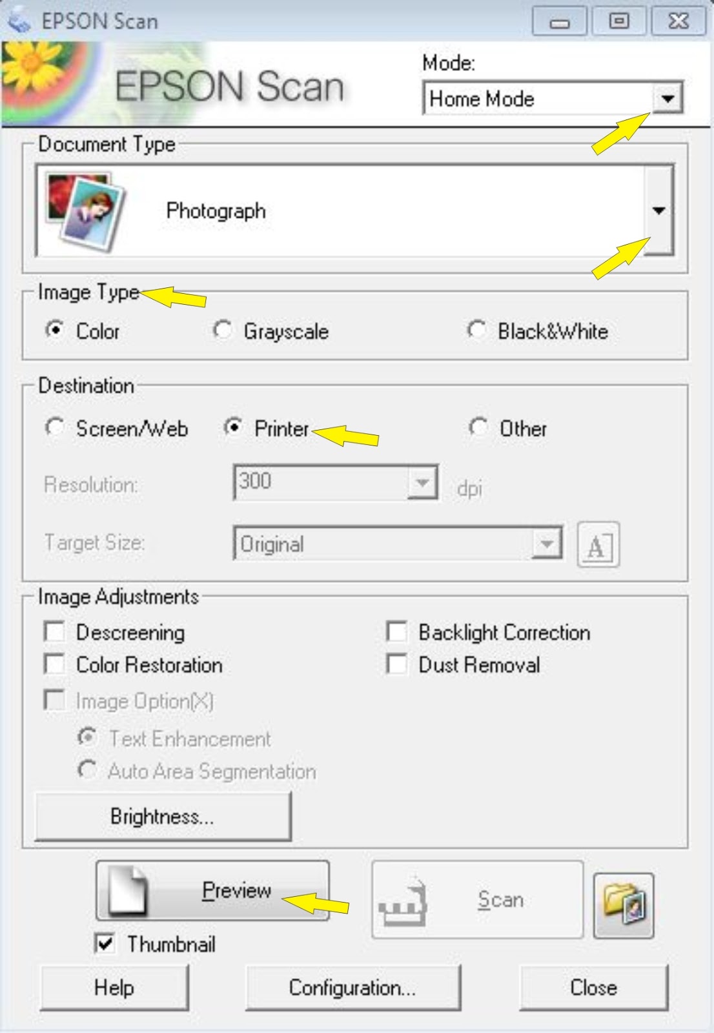Click the letter-A target size icon
The height and width of the screenshot is (1033, 714).
tap(597, 544)
